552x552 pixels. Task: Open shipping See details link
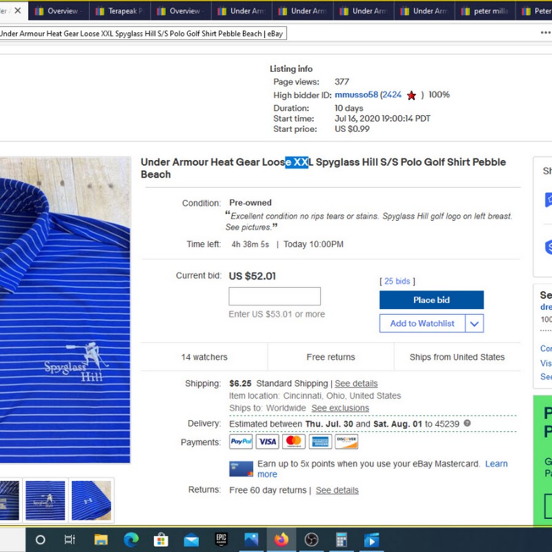(x=356, y=383)
